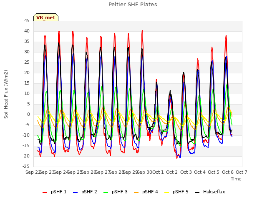This screenshot has height=200, width=267.
Task: Click the Oct 6 x-axis tick label
Action: pos(228,172)
